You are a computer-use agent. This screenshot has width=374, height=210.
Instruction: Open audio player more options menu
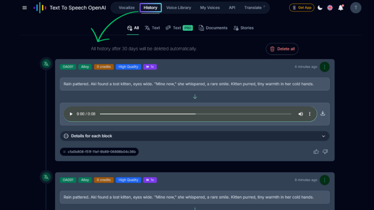(x=310, y=114)
